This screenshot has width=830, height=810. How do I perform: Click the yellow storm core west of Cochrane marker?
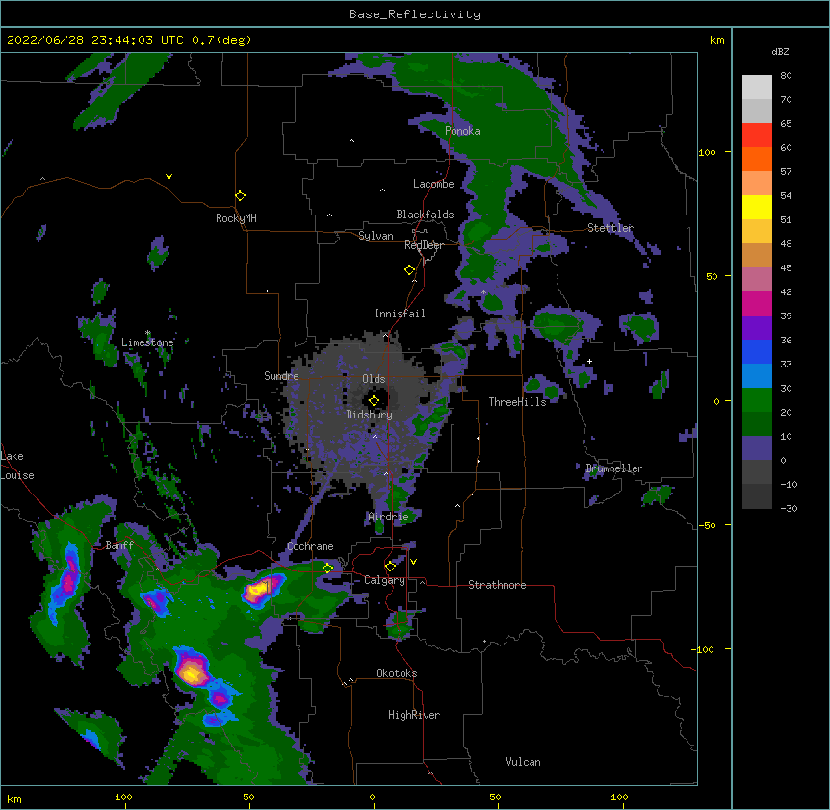[260, 589]
